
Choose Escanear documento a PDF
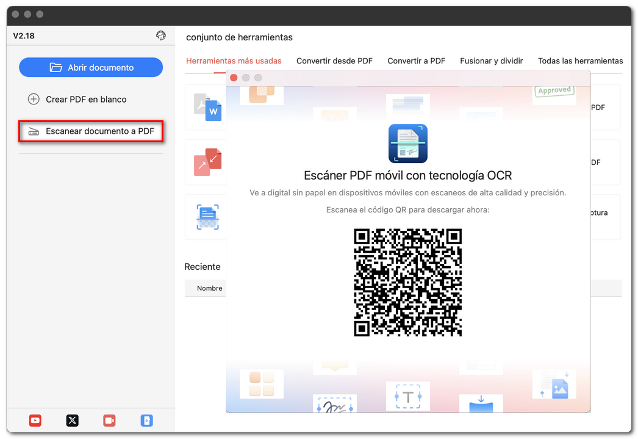coord(90,131)
